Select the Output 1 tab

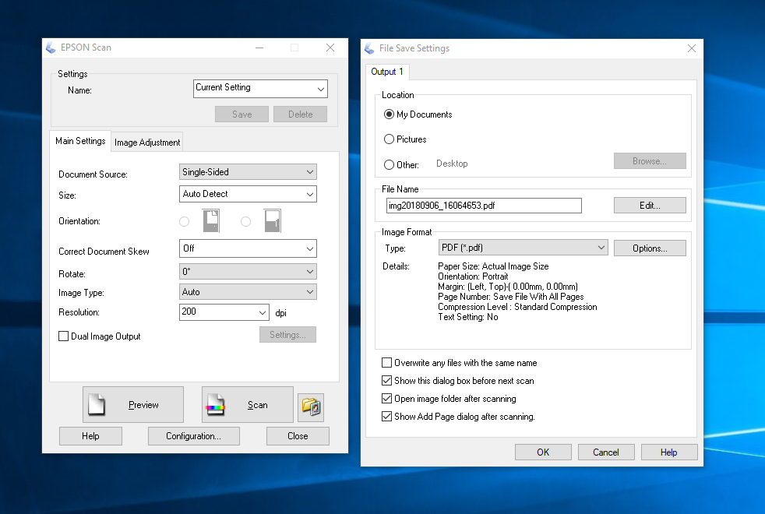(387, 72)
